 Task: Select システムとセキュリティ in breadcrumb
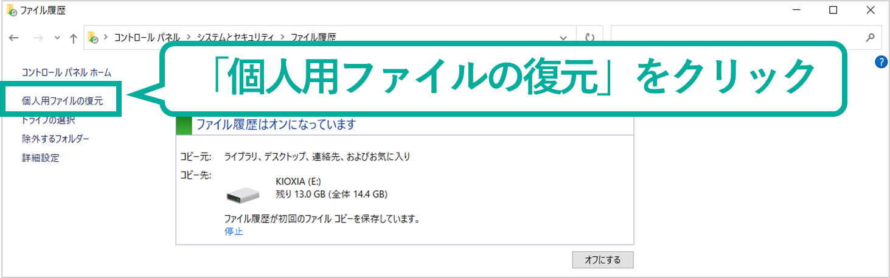(235, 38)
